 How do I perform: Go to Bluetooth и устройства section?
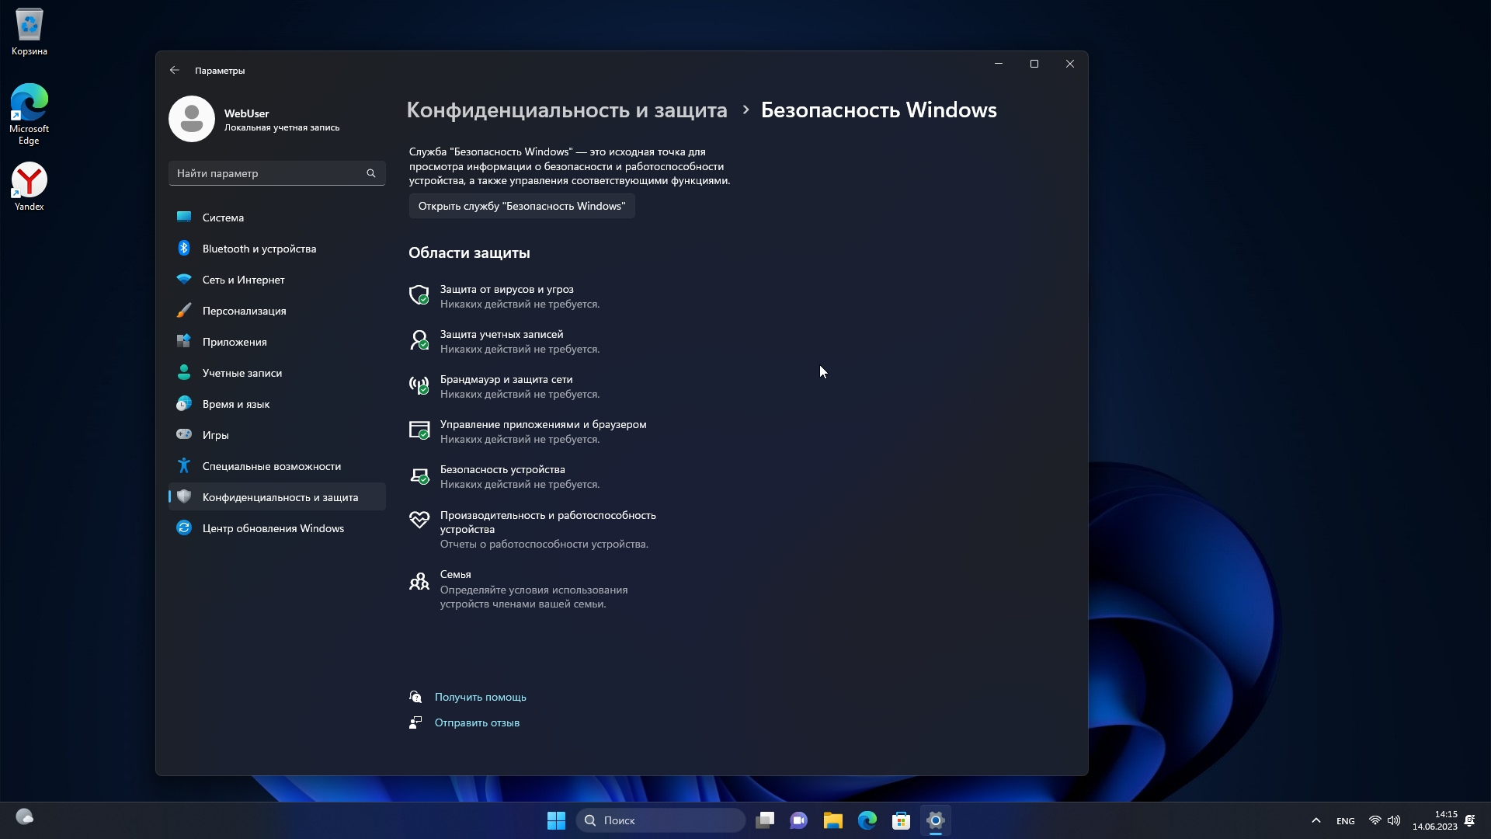(x=259, y=249)
